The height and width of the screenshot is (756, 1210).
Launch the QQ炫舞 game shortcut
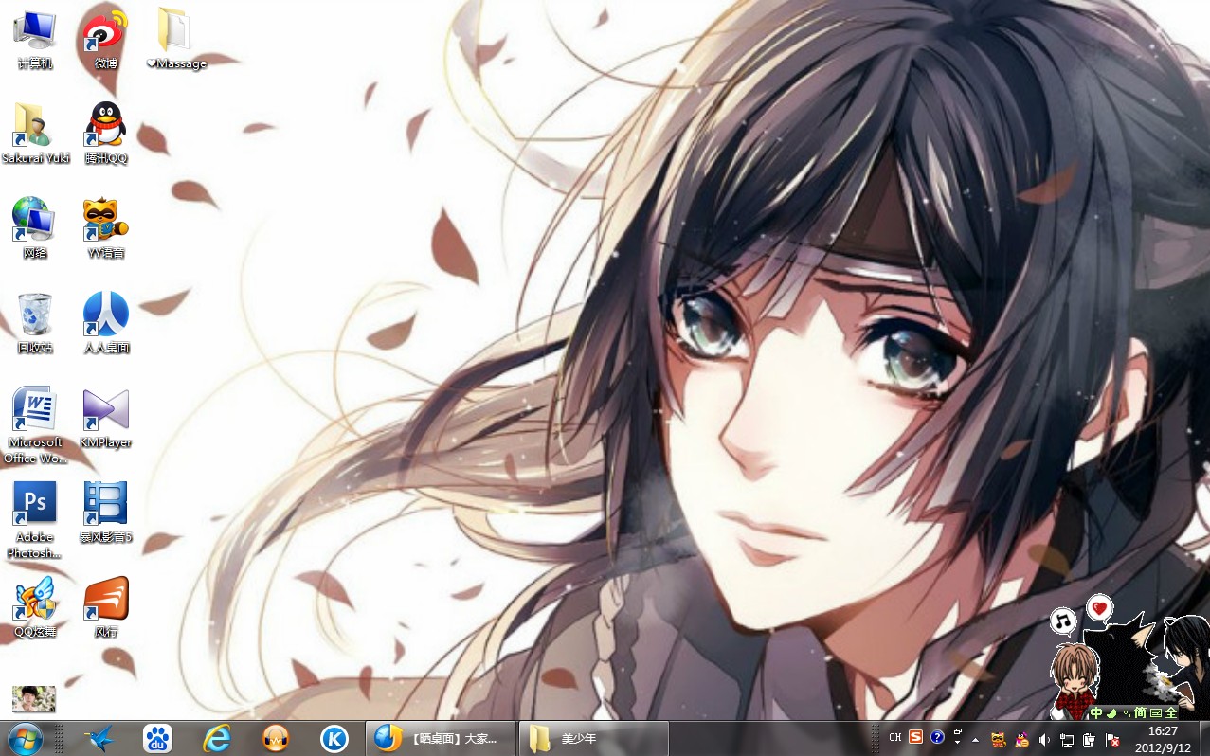click(x=34, y=607)
